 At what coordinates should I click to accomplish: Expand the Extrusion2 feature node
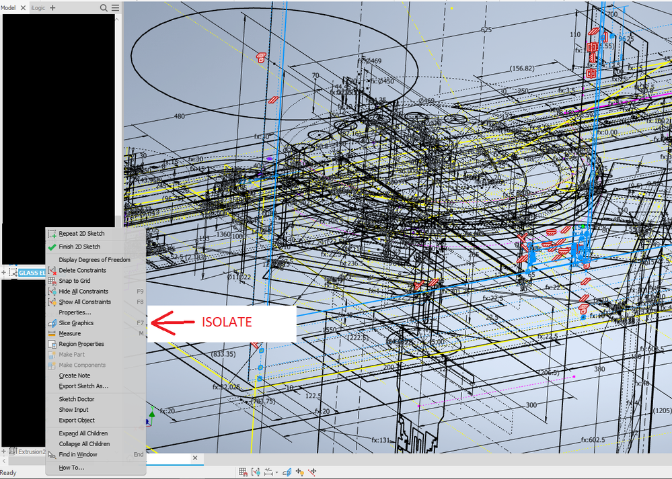[4, 451]
